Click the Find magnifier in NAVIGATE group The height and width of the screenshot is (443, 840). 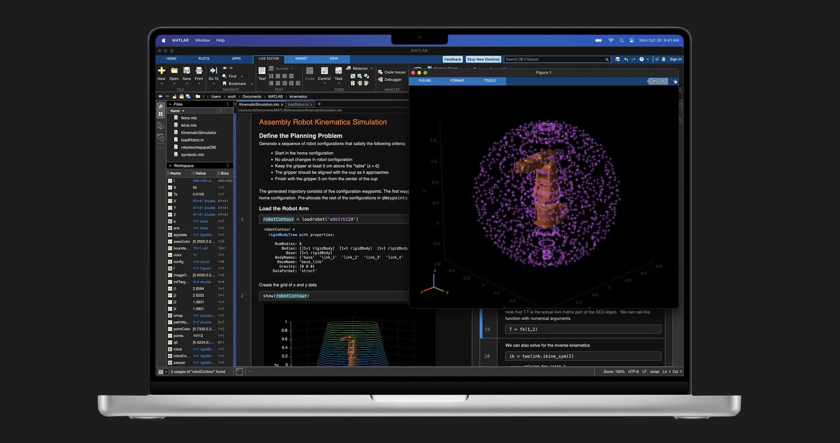coord(225,76)
